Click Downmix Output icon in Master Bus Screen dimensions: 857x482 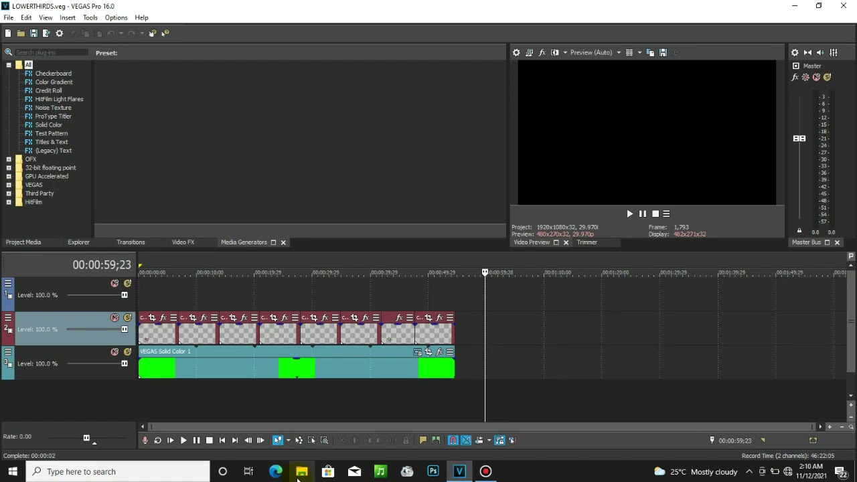point(807,52)
